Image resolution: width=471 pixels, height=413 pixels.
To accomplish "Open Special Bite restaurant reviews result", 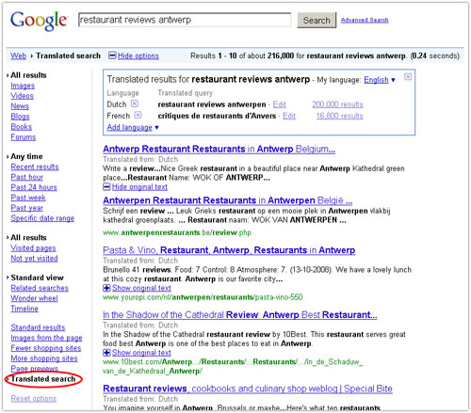I will pyautogui.click(x=248, y=389).
